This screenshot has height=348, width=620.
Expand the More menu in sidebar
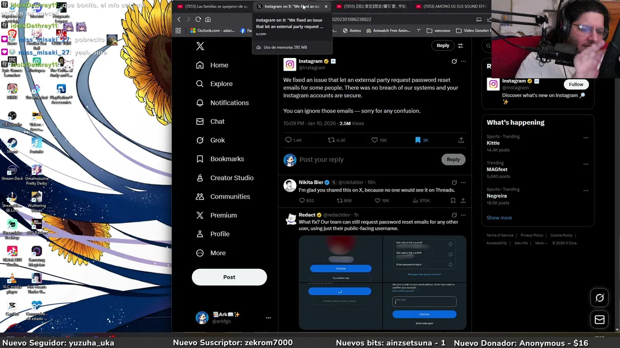[211, 253]
